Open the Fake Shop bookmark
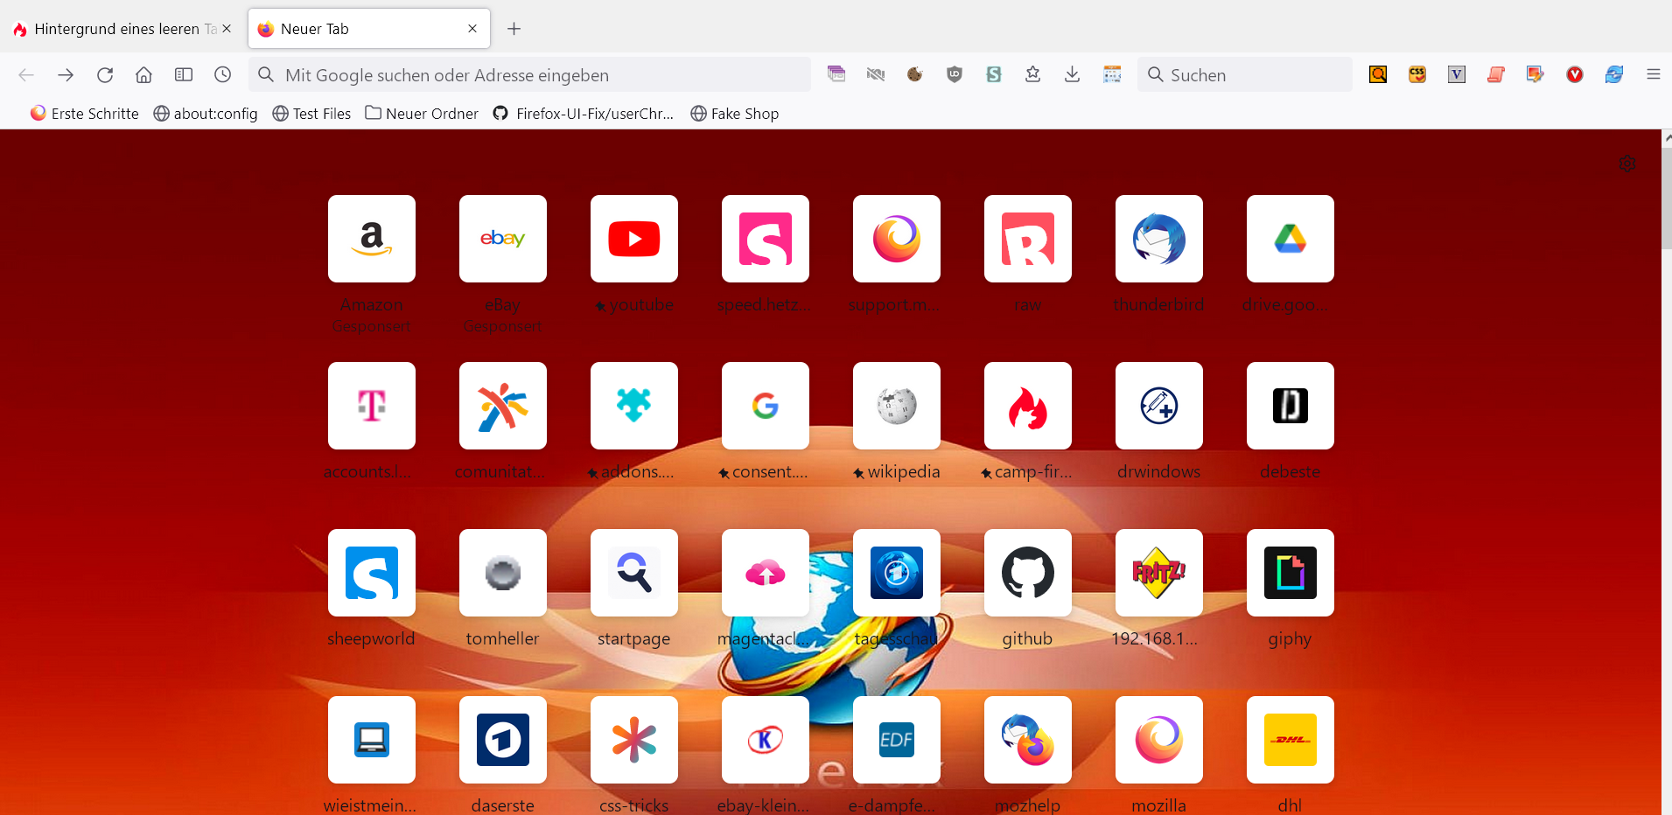Screen dimensions: 1672x815 [735, 114]
